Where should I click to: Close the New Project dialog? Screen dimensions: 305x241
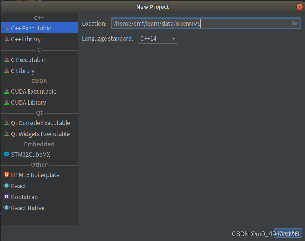click(x=300, y=6)
